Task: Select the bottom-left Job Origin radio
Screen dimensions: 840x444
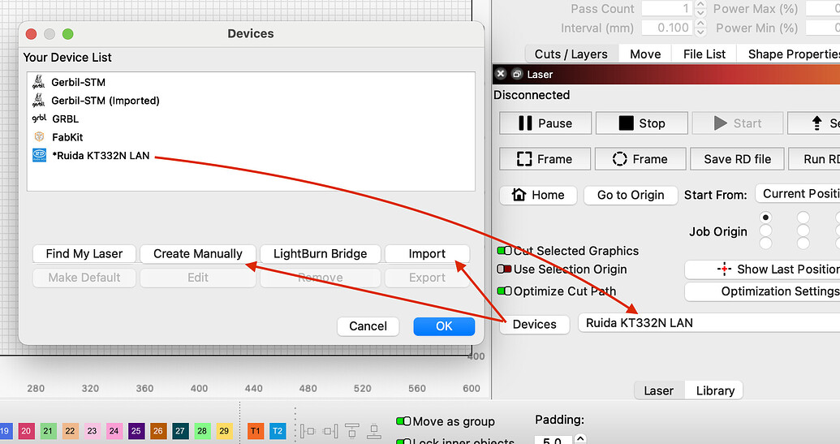Action: click(765, 244)
